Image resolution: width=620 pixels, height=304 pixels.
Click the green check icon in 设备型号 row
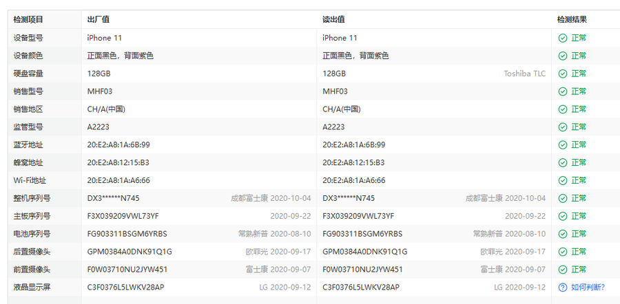pos(563,38)
